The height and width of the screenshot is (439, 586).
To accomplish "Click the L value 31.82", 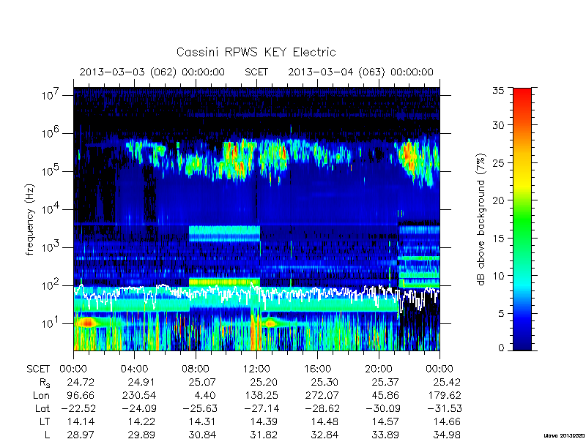I will pyautogui.click(x=264, y=435).
